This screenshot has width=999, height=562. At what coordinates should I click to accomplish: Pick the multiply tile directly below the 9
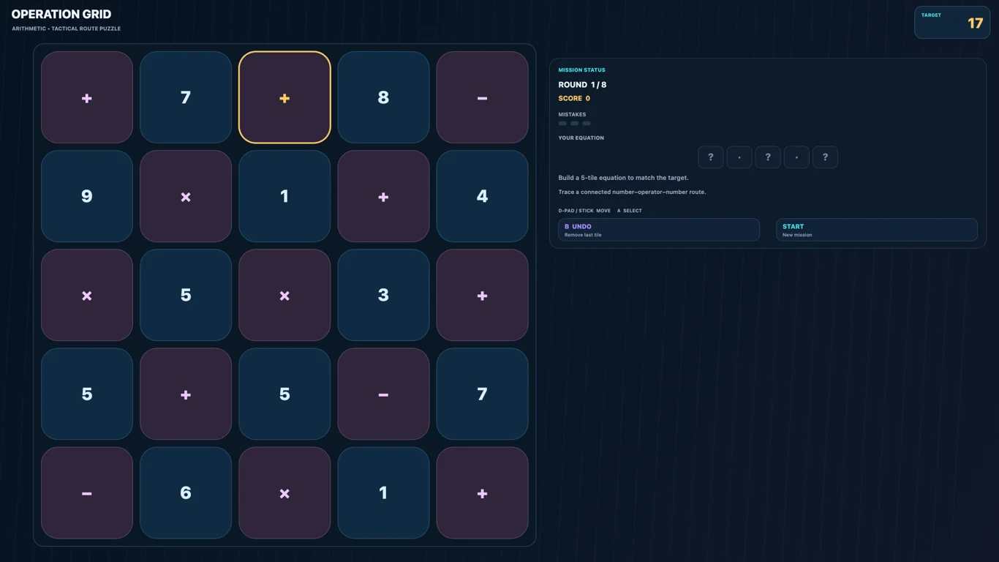pos(87,295)
